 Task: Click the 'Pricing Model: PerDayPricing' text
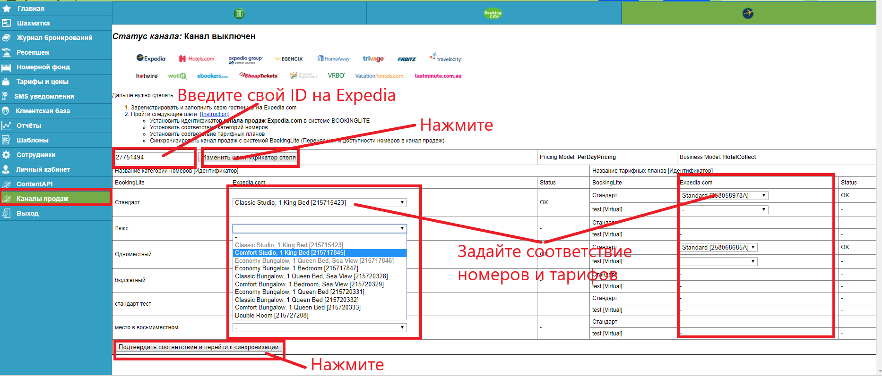click(578, 157)
